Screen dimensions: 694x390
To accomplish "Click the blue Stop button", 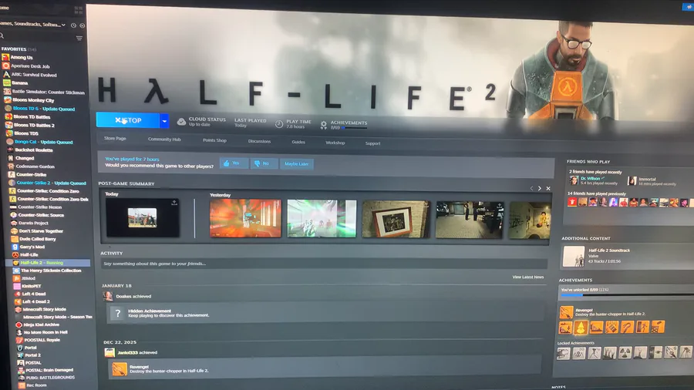I will coord(128,120).
